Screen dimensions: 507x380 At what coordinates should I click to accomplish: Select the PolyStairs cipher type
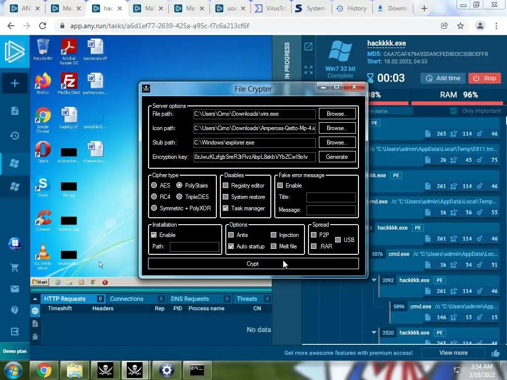[179, 185]
